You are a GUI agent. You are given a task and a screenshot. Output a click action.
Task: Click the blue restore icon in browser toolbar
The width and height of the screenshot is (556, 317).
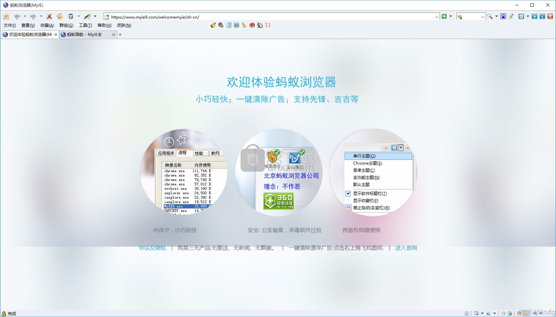pyautogui.click(x=542, y=16)
